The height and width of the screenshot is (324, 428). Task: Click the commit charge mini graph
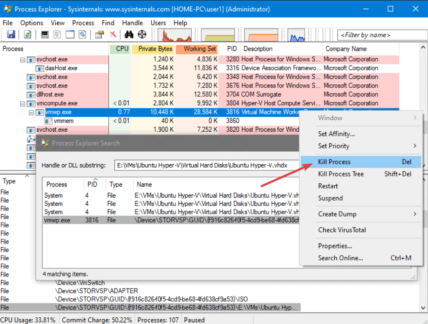(218, 35)
